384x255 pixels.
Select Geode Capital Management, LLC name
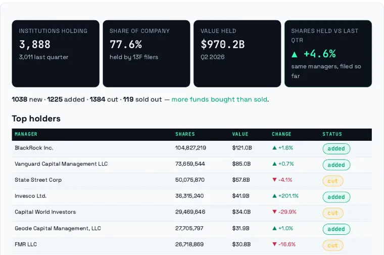pyautogui.click(x=58, y=228)
